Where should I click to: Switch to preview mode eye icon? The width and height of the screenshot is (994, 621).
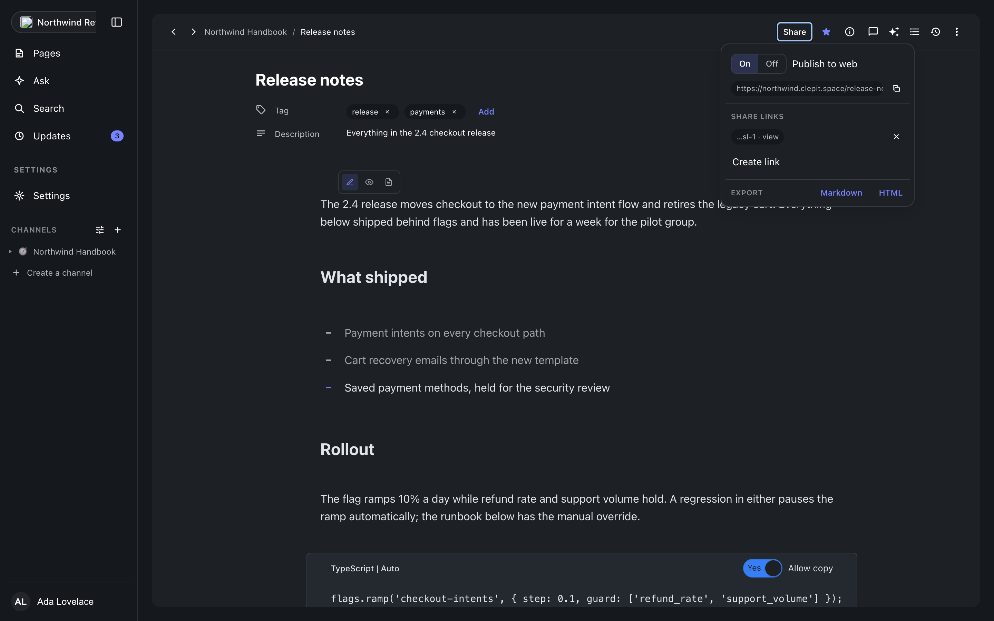369,182
